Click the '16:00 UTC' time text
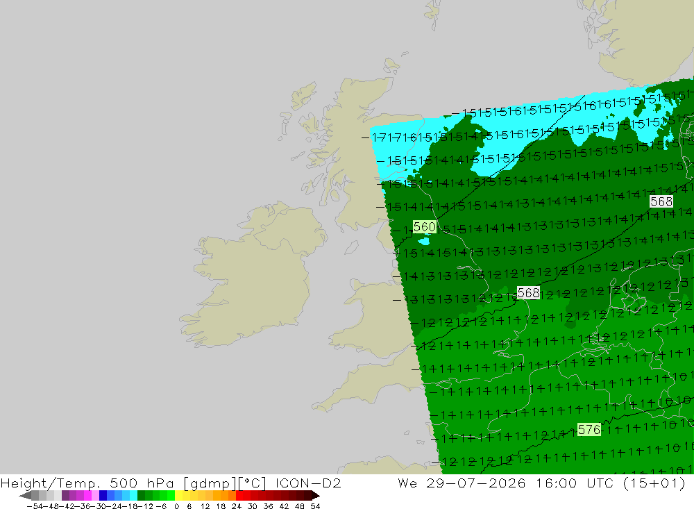Image resolution: width=694 pixels, height=509 pixels. coord(574,483)
